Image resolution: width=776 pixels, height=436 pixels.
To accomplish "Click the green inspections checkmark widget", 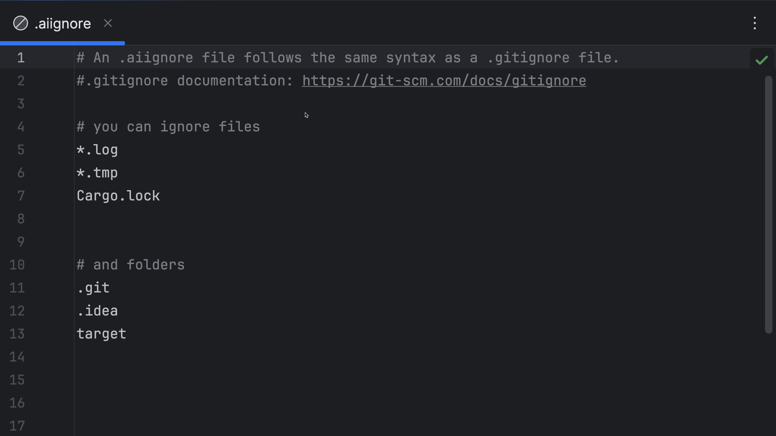I will [761, 60].
